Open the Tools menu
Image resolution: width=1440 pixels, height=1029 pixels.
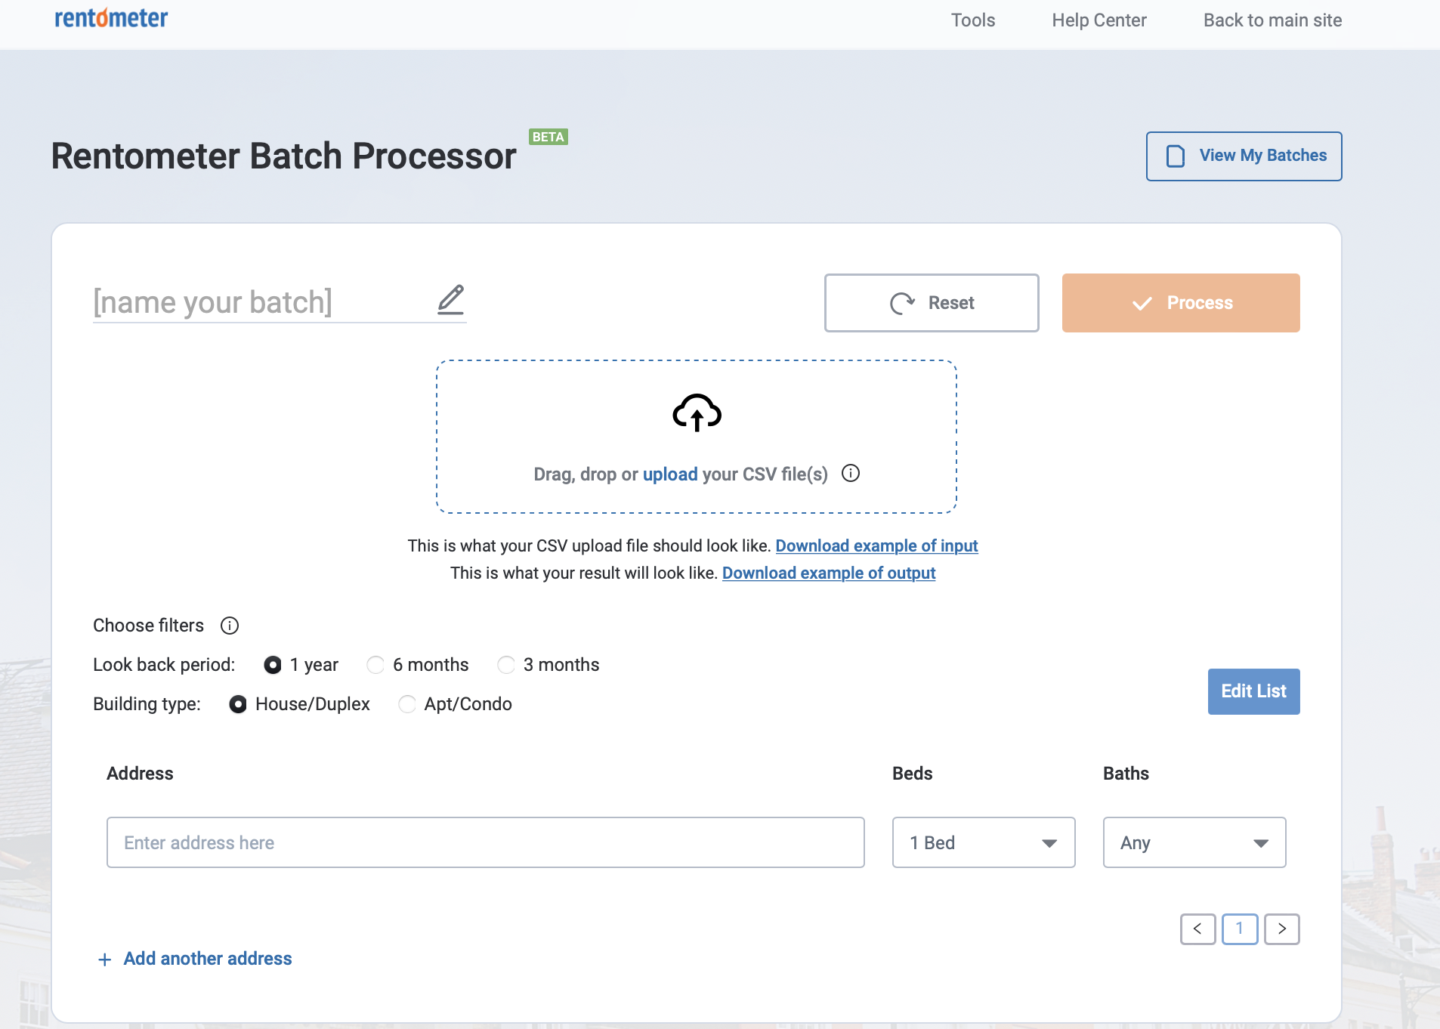973,20
